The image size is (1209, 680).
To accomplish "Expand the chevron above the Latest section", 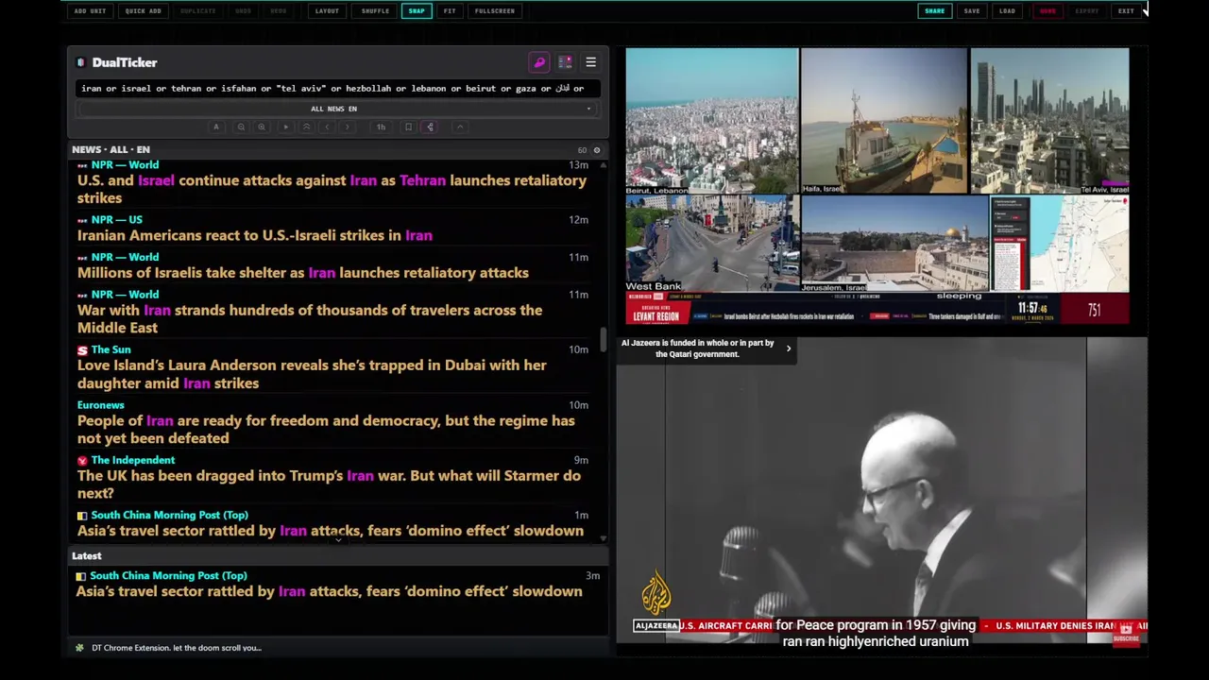I will click(x=338, y=539).
